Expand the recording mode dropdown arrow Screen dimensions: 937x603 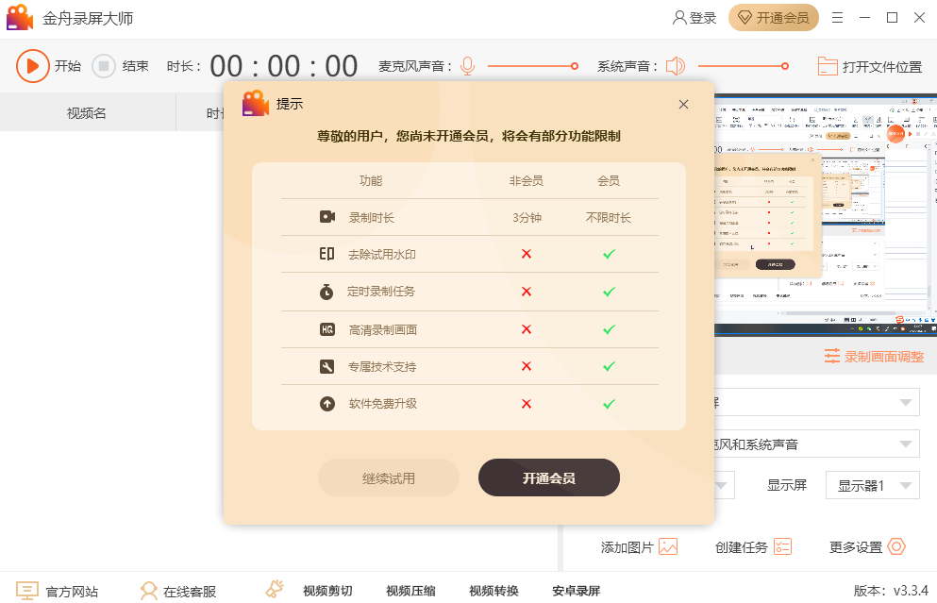pos(905,402)
